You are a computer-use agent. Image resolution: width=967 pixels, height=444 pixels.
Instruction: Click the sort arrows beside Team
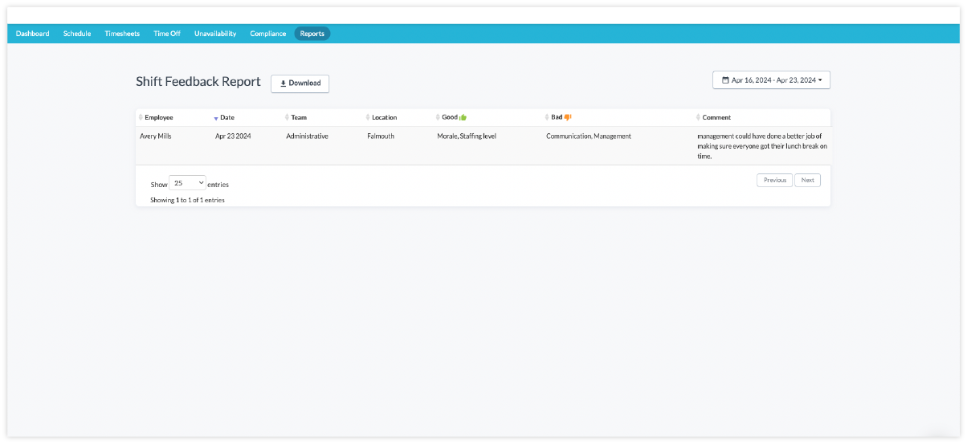click(x=287, y=118)
